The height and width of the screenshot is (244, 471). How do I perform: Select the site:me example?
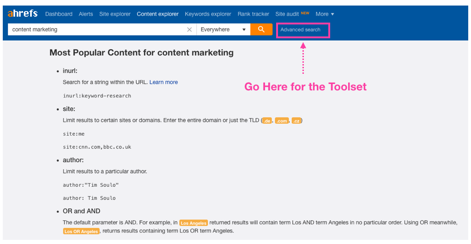[73, 134]
